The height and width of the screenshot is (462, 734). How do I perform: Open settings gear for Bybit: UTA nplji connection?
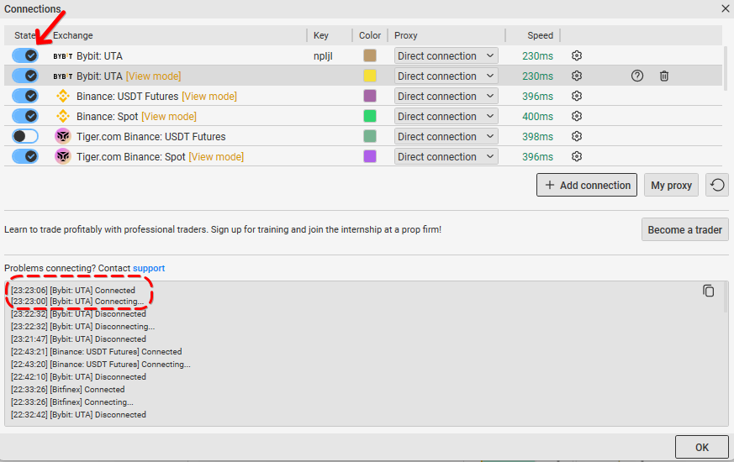577,55
